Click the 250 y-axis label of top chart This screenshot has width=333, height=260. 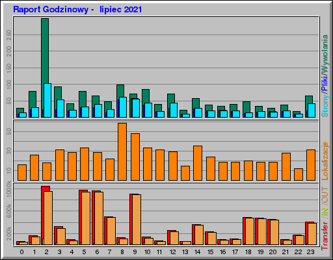pos(9,35)
